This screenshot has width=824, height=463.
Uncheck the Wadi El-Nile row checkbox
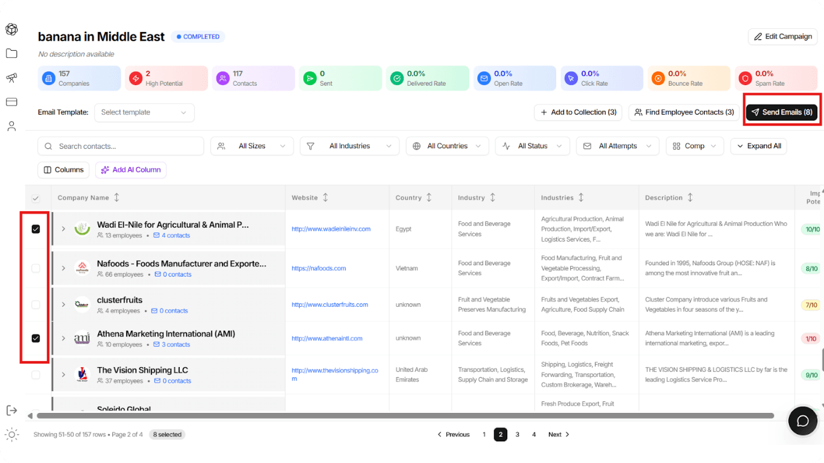point(35,228)
